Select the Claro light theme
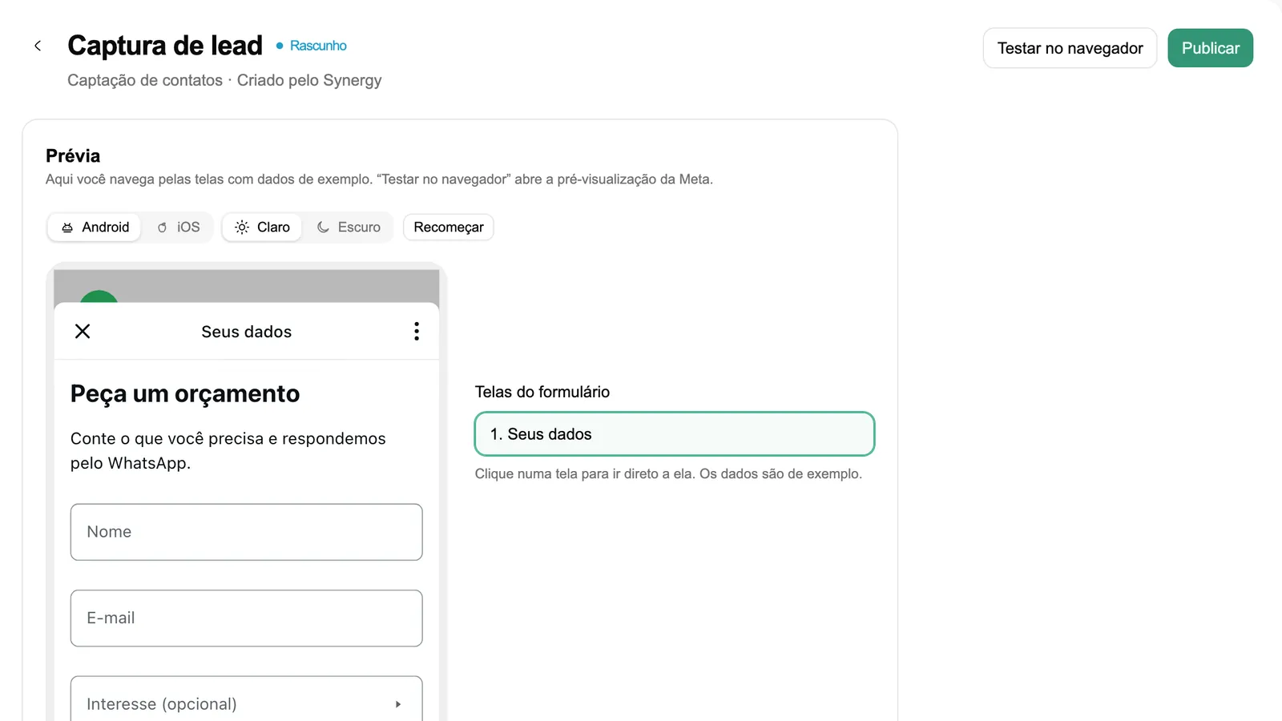 (262, 228)
